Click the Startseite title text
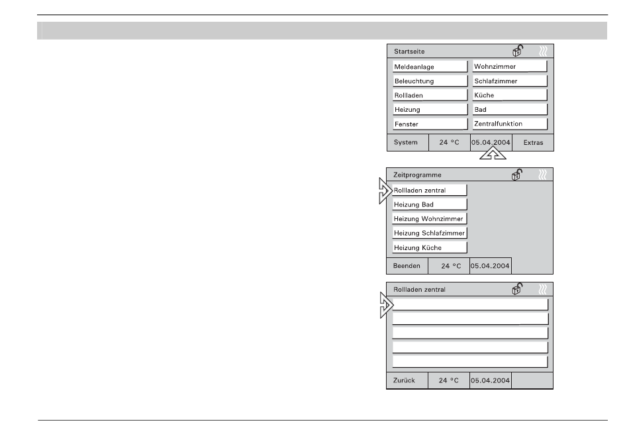This screenshot has width=629, height=428. 409,52
